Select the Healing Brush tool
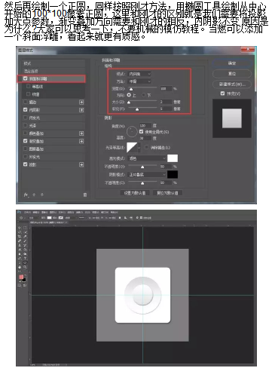The height and width of the screenshot is (368, 272). coord(20,241)
